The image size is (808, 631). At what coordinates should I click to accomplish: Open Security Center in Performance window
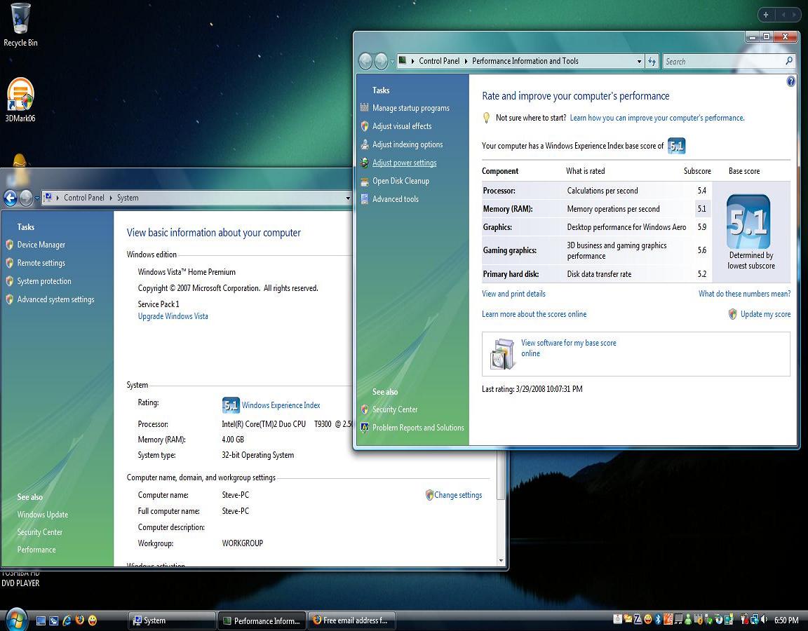coord(395,409)
